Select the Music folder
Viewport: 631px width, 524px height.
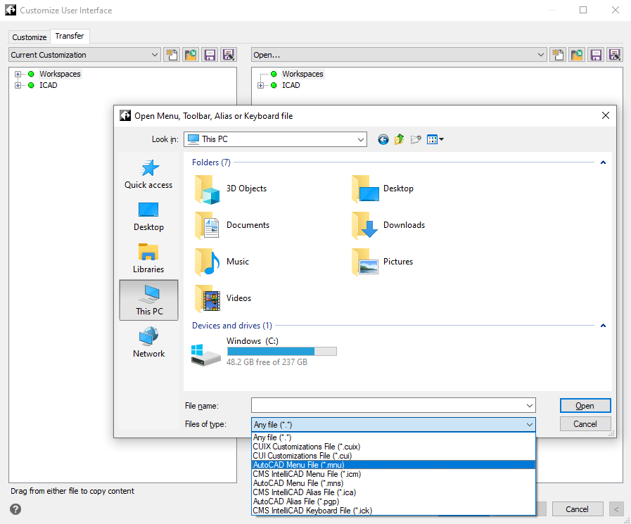222,262
